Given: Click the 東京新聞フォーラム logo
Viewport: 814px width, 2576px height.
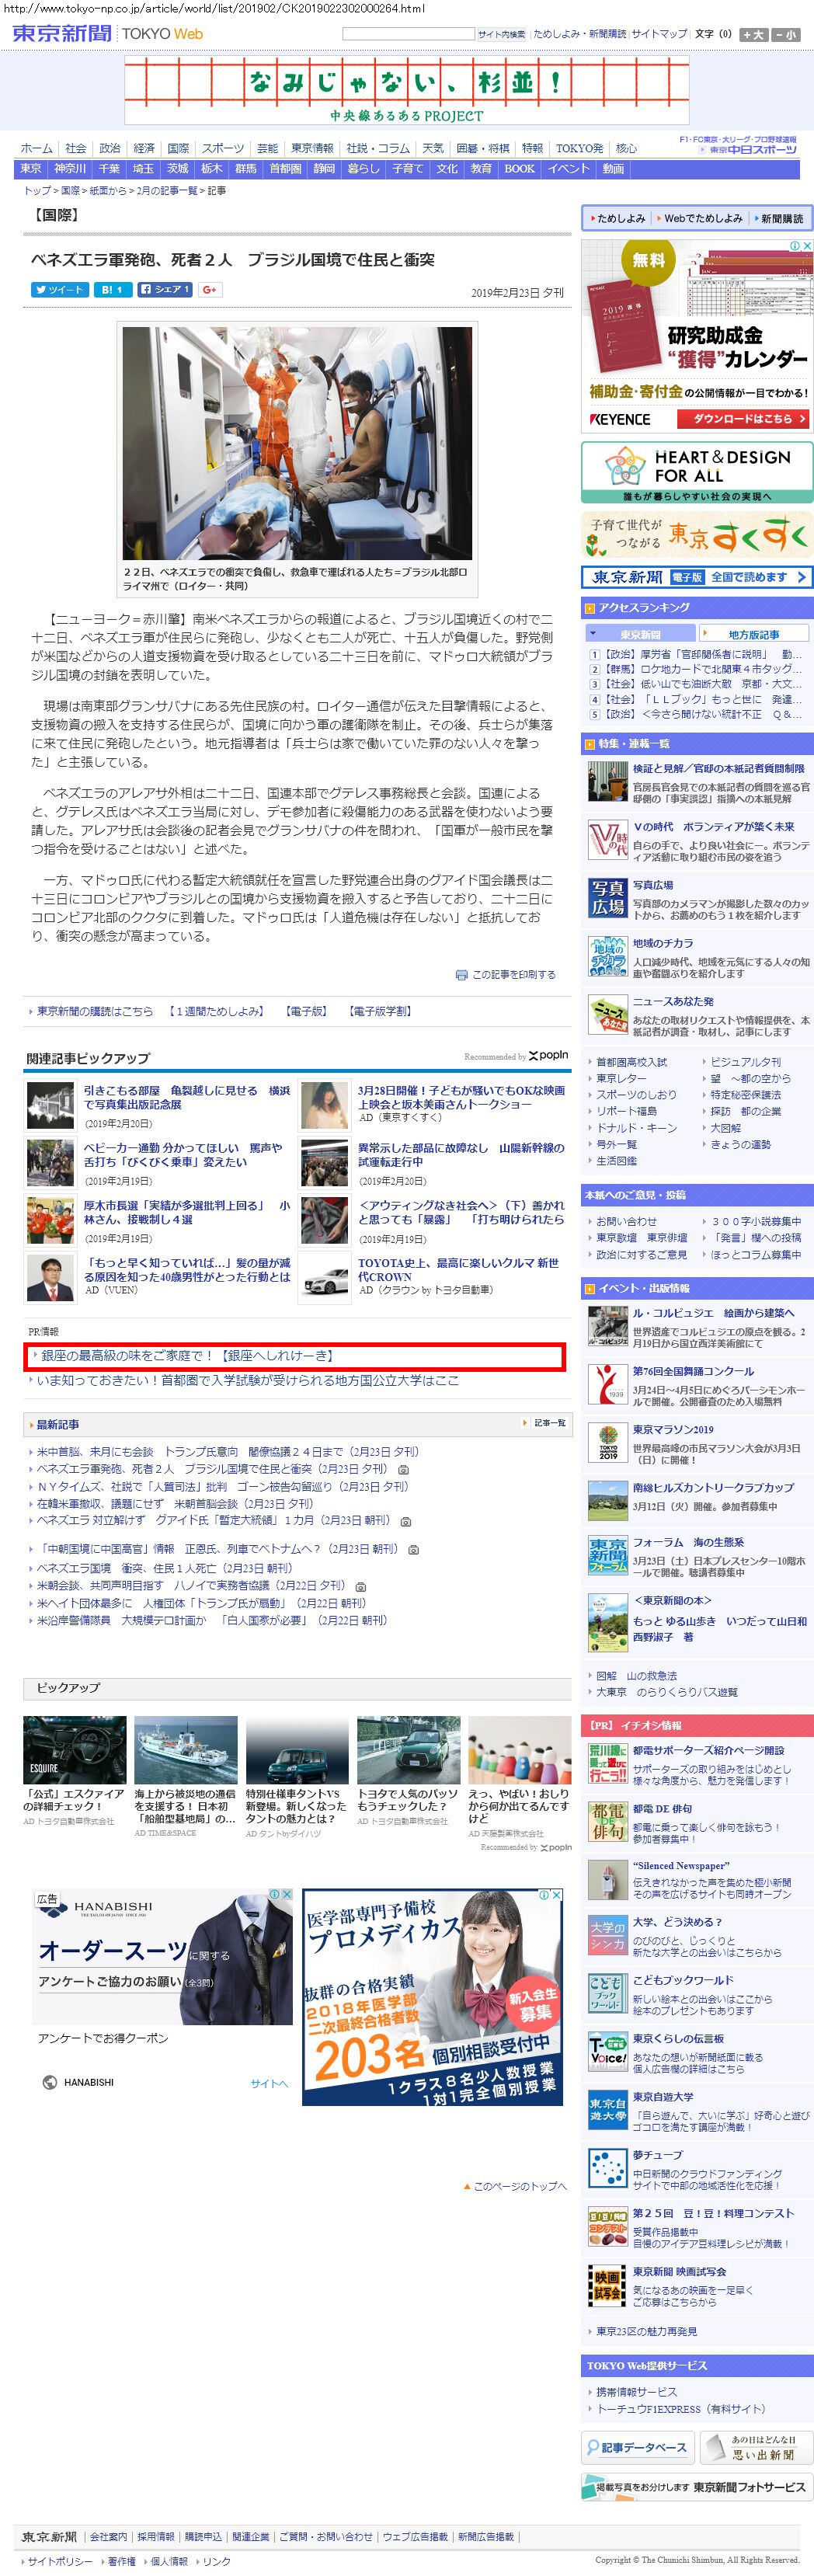Looking at the screenshot, I should point(607,1555).
